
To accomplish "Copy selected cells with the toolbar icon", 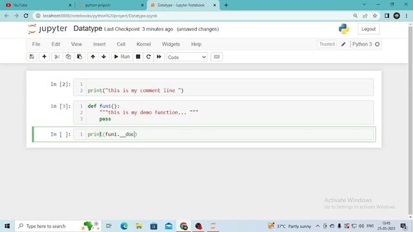I will point(68,57).
